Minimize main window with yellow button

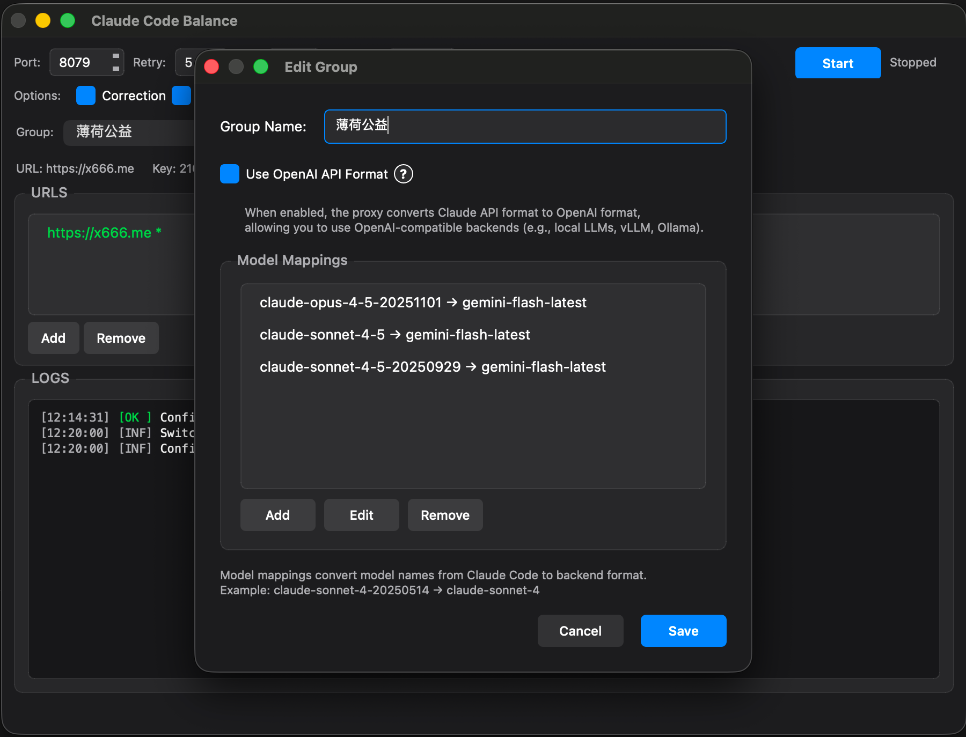tap(43, 20)
